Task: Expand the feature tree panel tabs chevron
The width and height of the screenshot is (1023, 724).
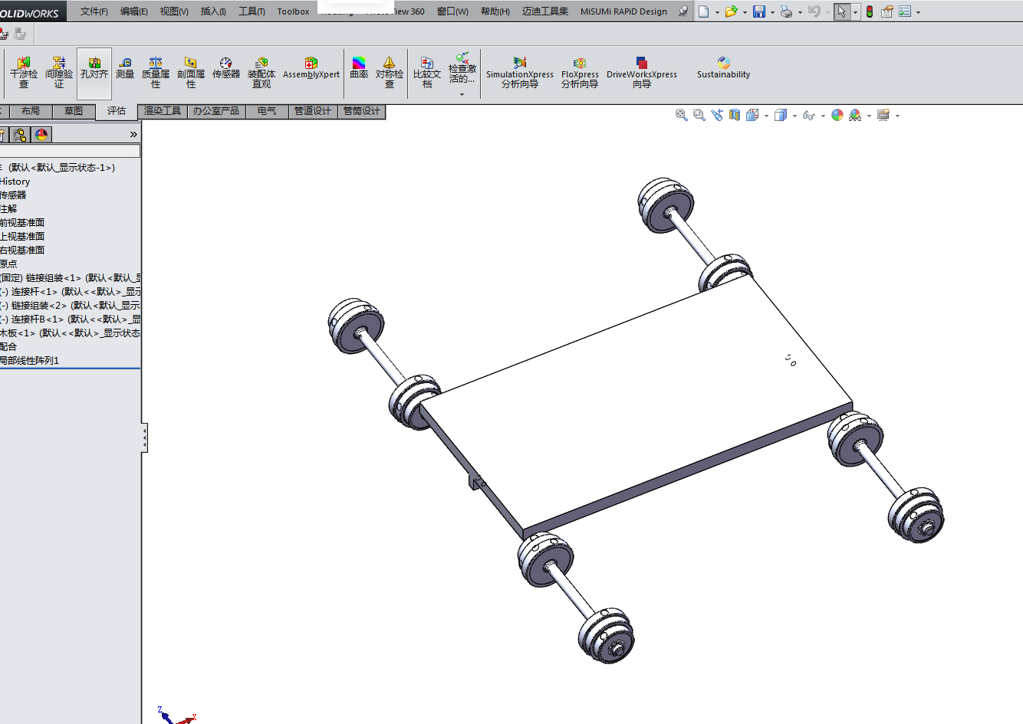Action: pyautogui.click(x=133, y=135)
